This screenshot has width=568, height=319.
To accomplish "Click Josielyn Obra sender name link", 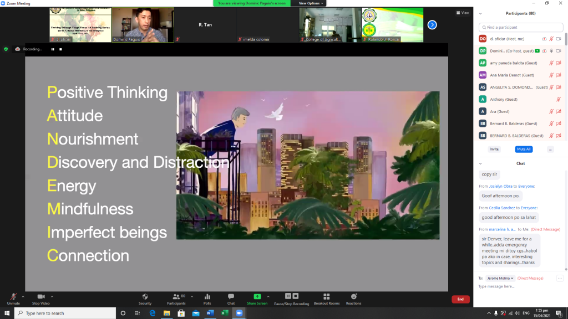I will (x=501, y=186).
